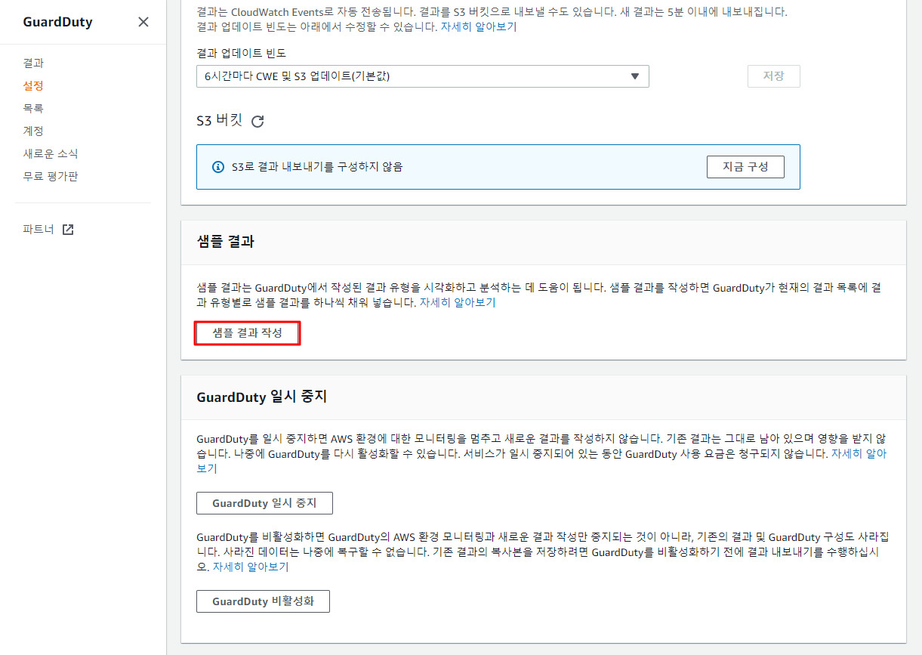Click info icon in S3 export notice

click(218, 167)
